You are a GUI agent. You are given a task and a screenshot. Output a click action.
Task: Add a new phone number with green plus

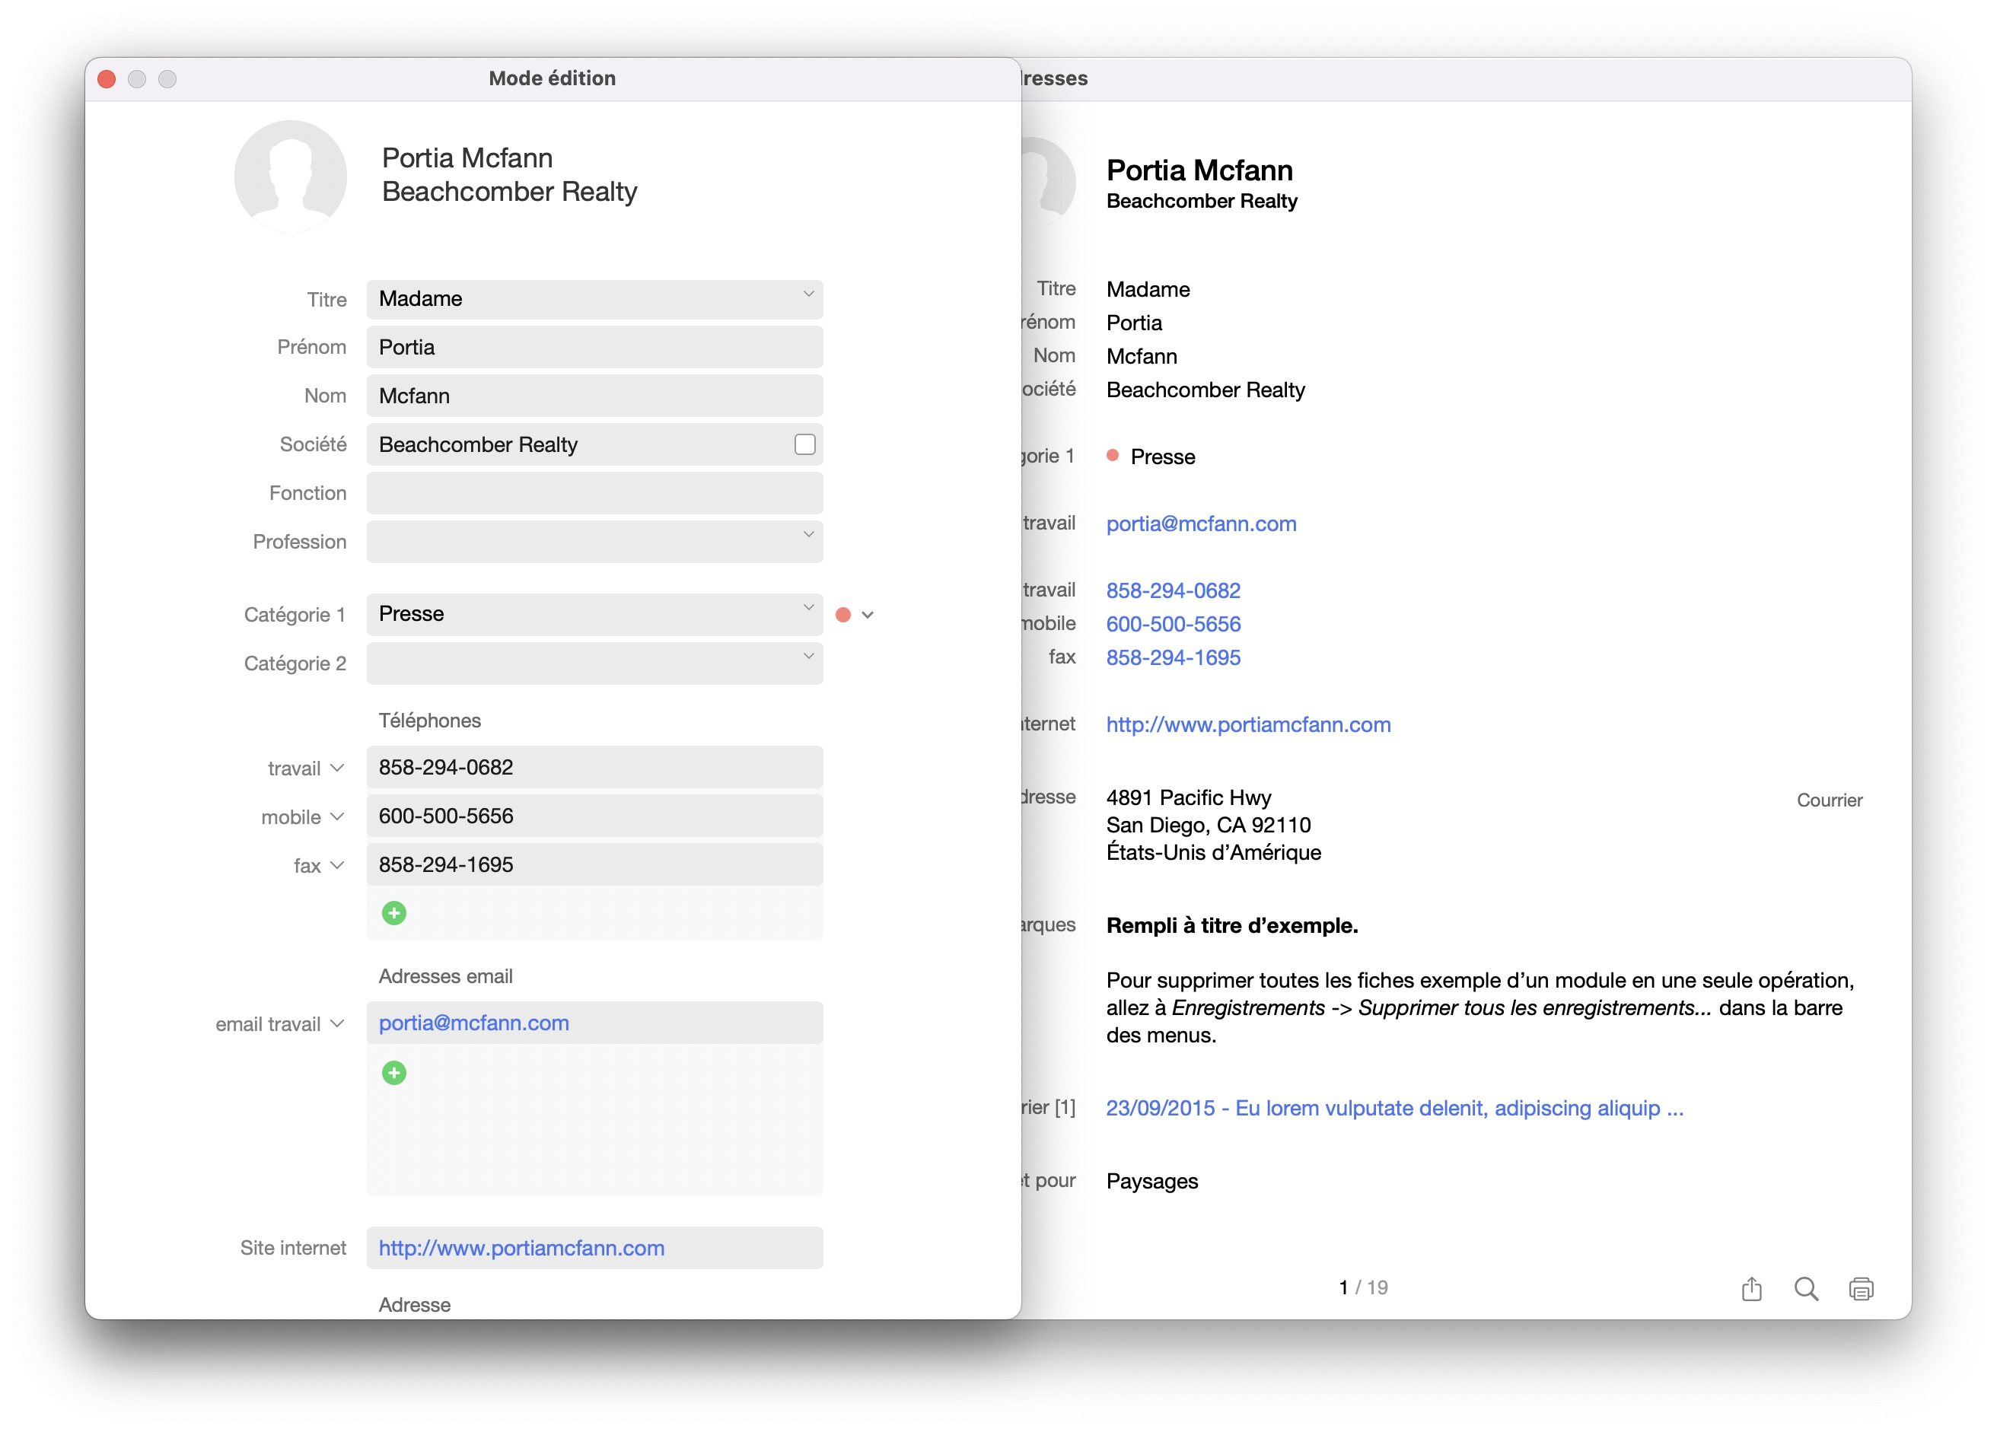[x=393, y=913]
